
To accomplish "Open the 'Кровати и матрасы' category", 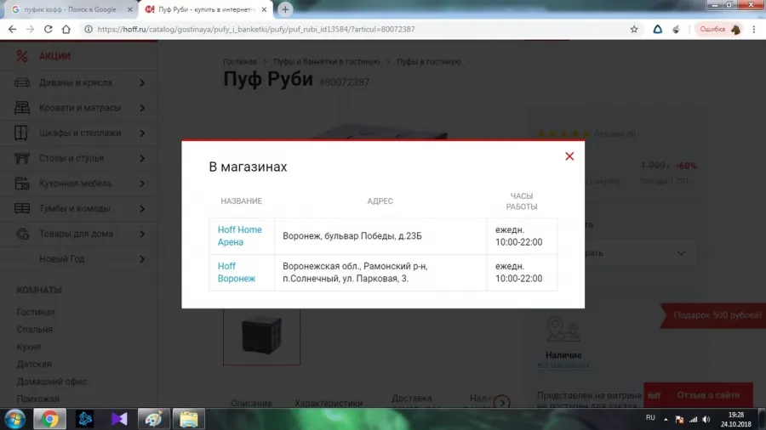I will click(x=80, y=108).
